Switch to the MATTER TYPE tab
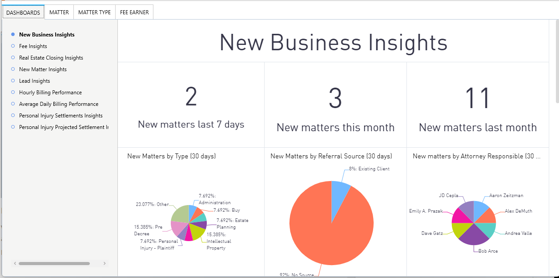559x278 pixels. point(94,12)
